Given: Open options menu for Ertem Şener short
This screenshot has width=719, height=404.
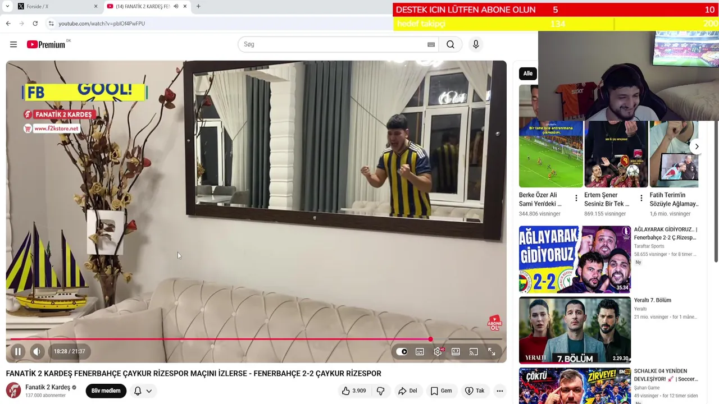Looking at the screenshot, I should tap(641, 198).
